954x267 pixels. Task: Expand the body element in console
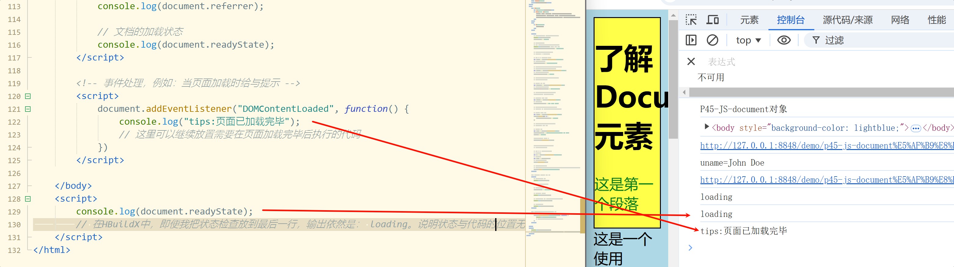point(707,127)
